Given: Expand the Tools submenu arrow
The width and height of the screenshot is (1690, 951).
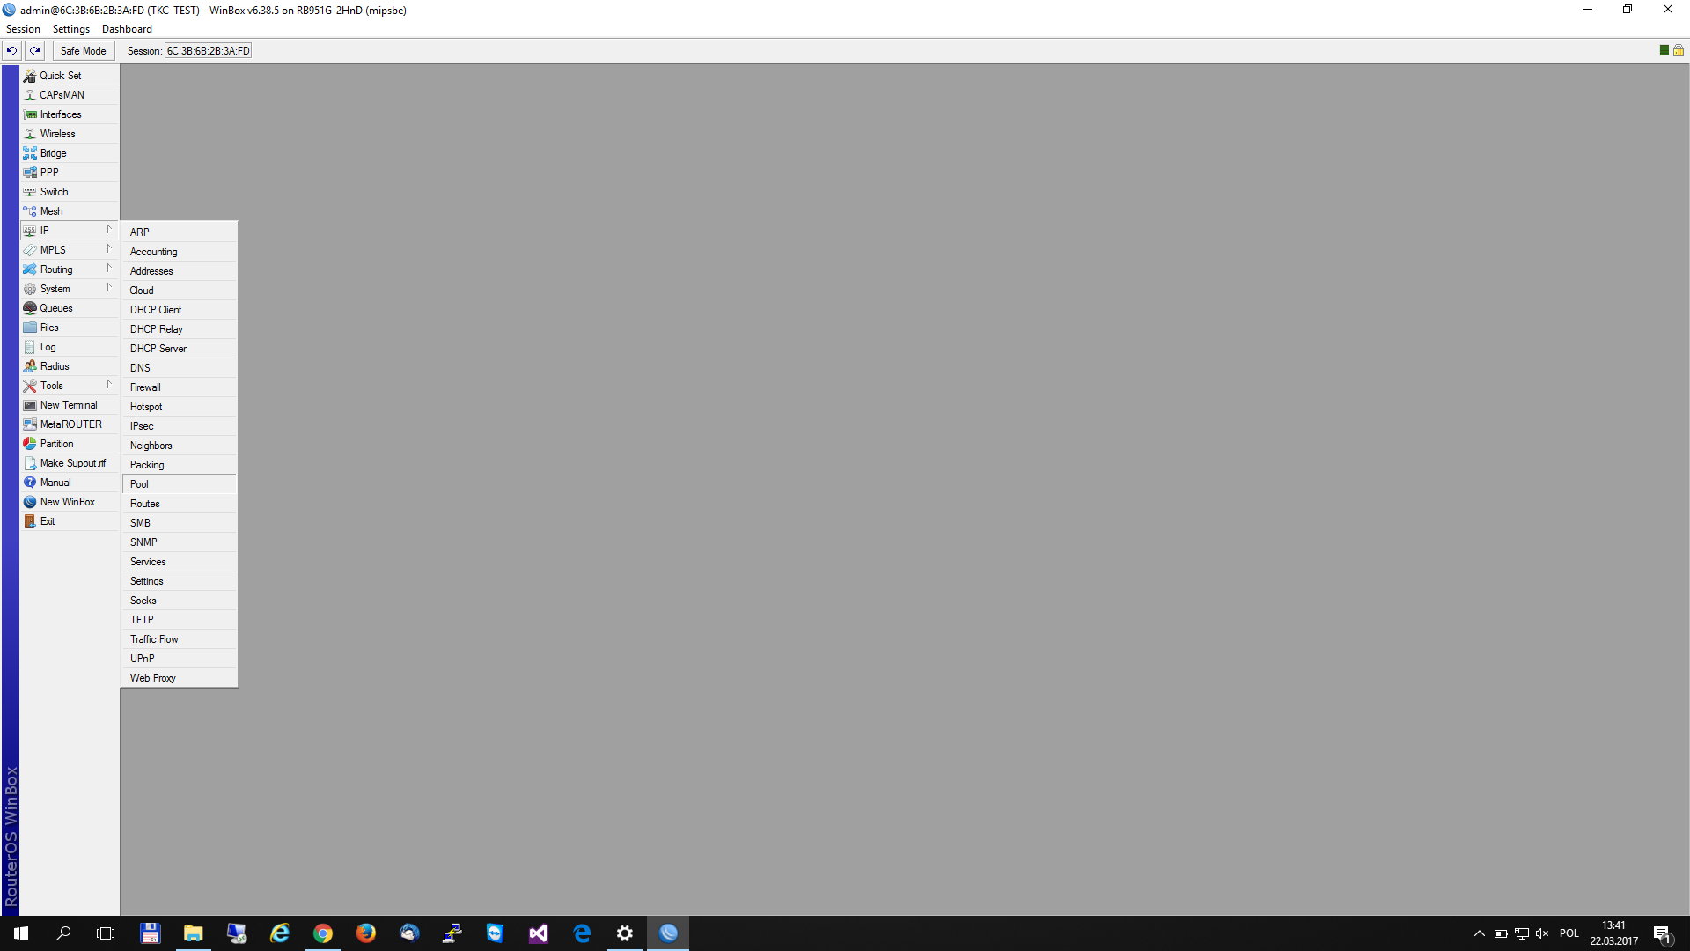Looking at the screenshot, I should 109,385.
